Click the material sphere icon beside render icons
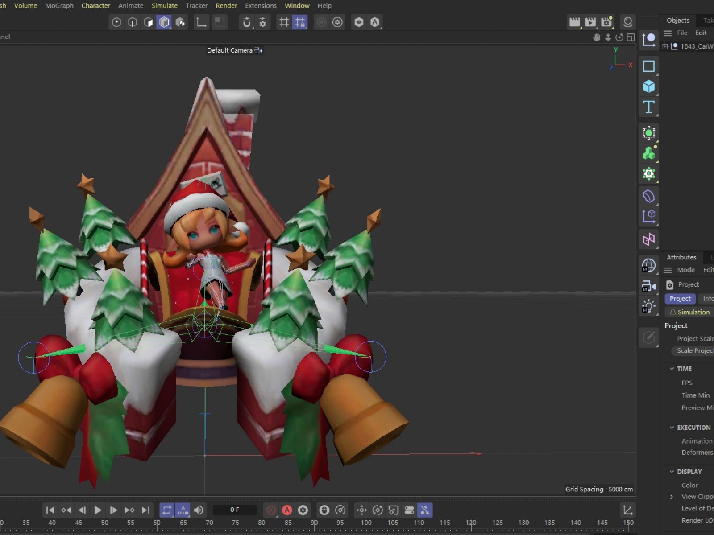 click(627, 22)
